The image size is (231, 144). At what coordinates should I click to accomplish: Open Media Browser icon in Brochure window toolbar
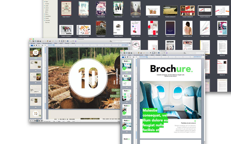[x=159, y=53]
